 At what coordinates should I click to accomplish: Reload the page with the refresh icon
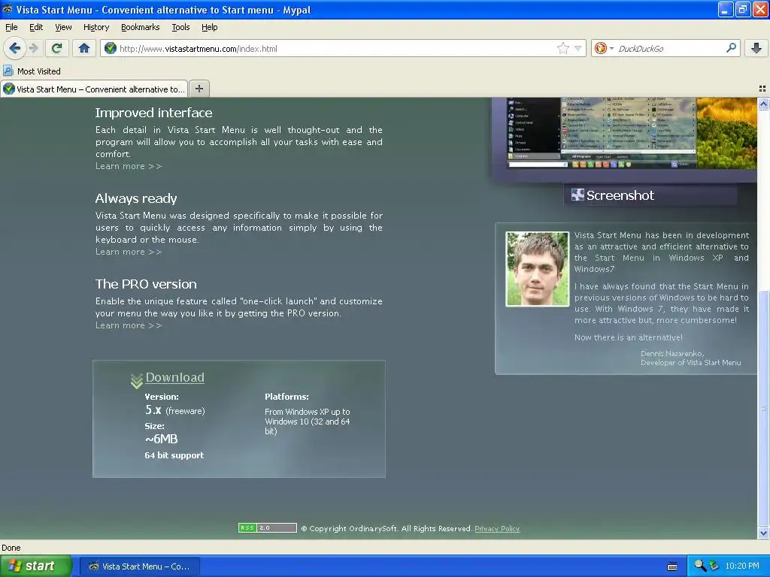pos(56,48)
